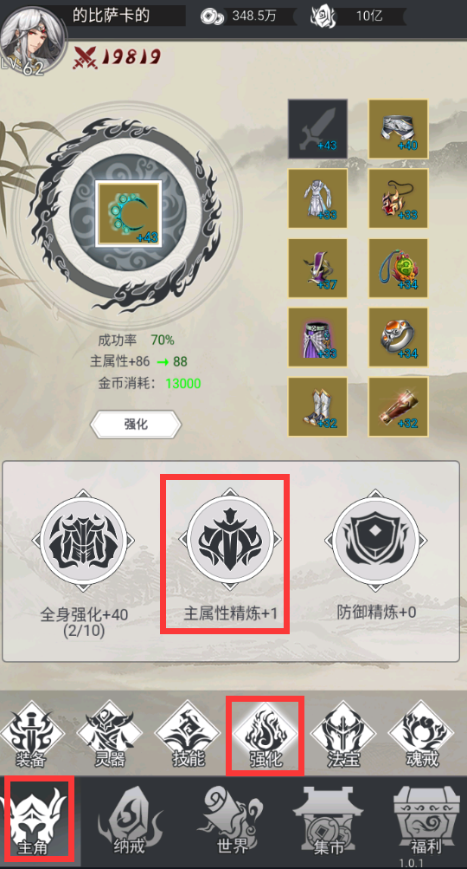Open the 福利 rewards chest
The image size is (467, 869).
(427, 822)
